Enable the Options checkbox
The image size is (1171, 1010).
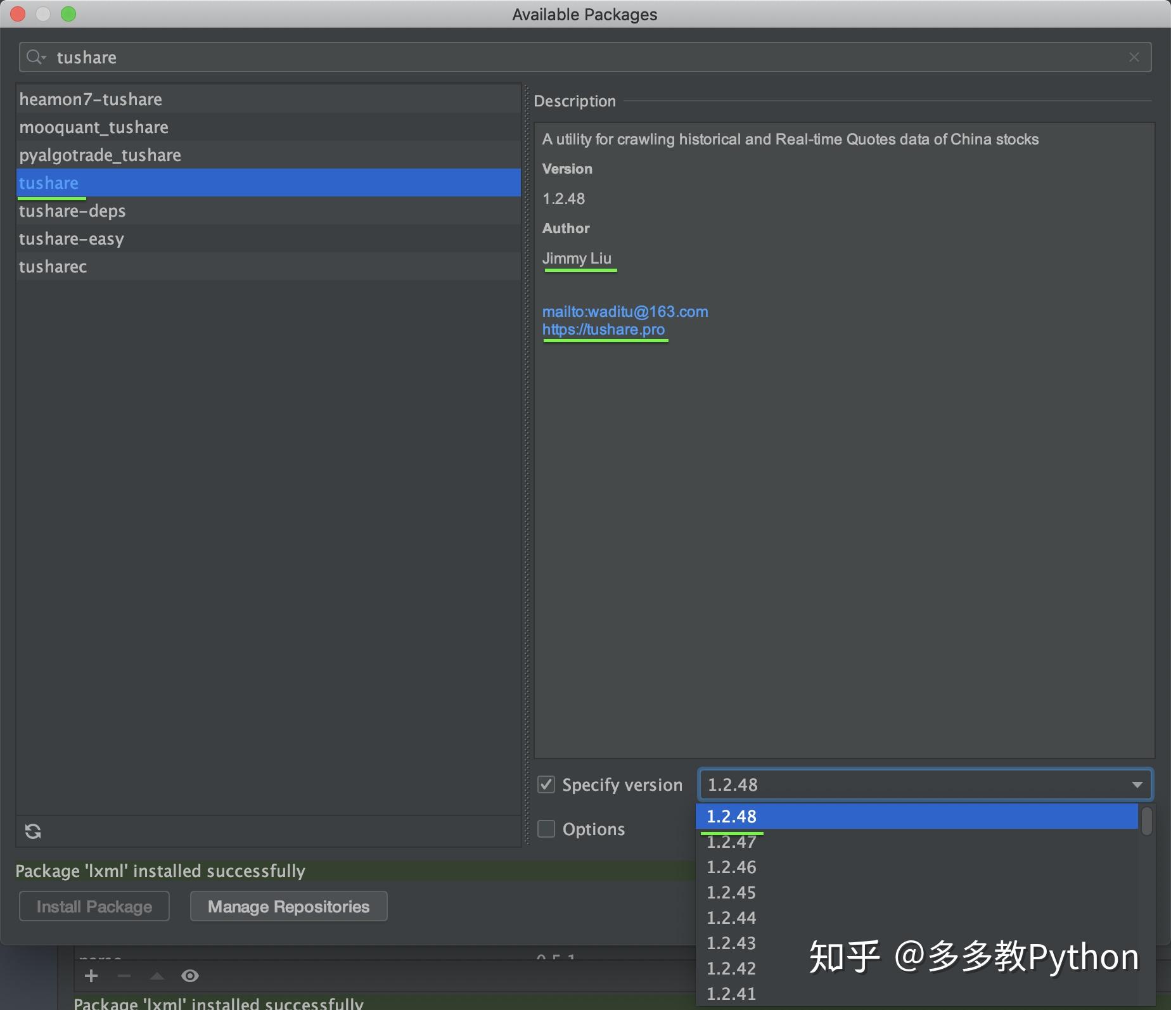546,829
